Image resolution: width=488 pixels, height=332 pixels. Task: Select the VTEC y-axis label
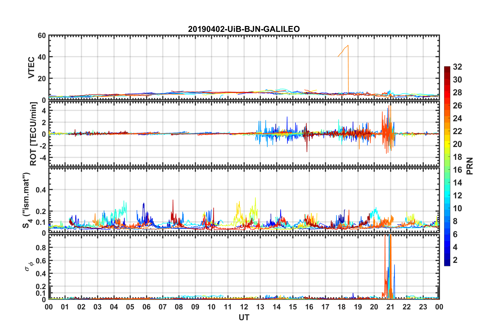click(x=31, y=68)
